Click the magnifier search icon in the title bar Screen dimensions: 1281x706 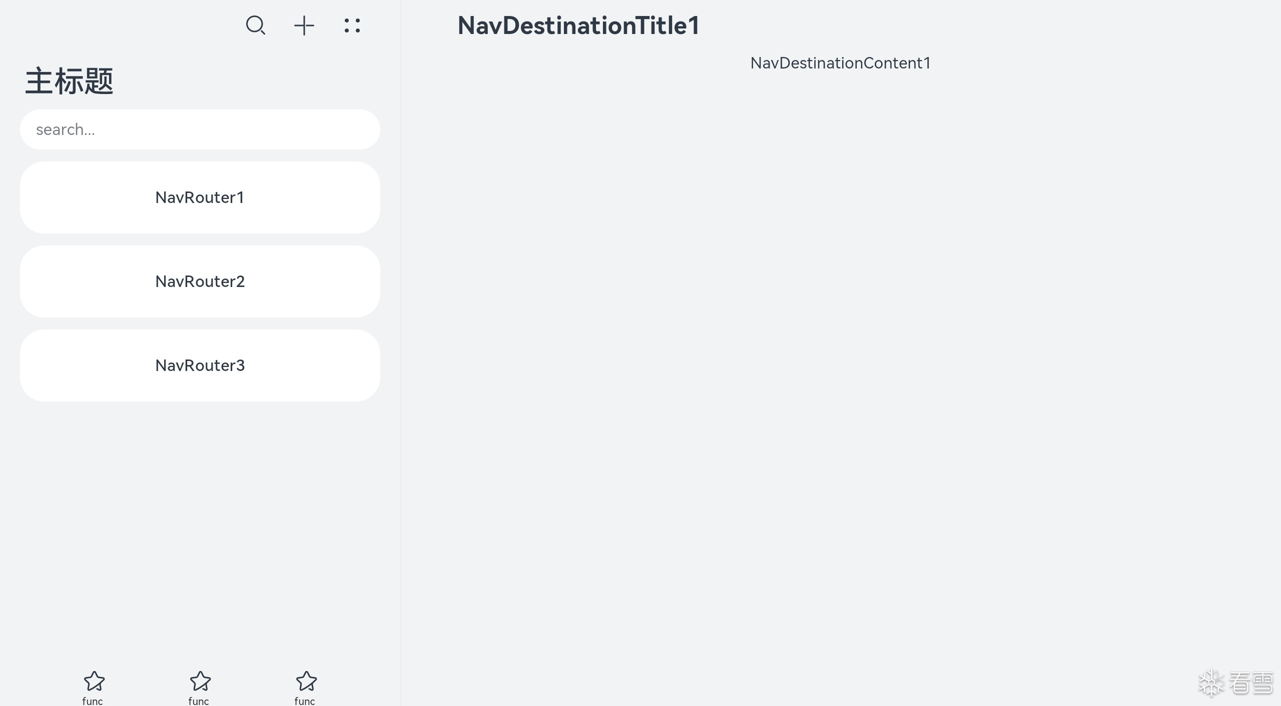click(255, 25)
